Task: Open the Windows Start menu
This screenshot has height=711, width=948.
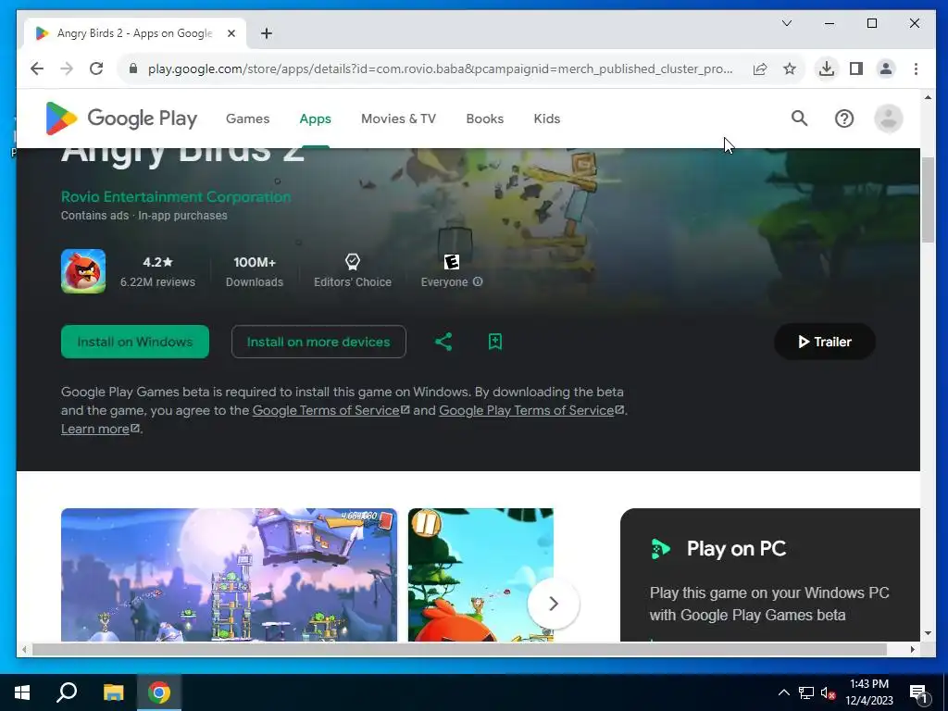Action: 22,692
